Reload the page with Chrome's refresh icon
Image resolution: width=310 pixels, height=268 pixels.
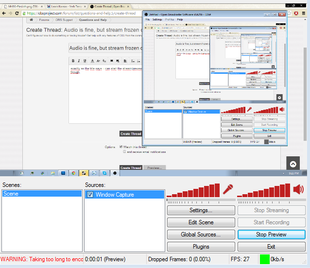pyautogui.click(x=17, y=13)
